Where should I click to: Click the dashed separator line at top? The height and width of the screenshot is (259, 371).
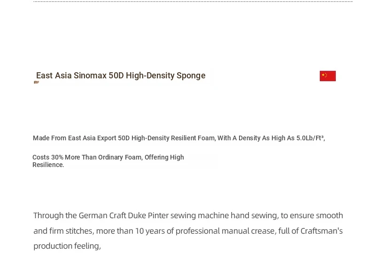pyautogui.click(x=193, y=2)
